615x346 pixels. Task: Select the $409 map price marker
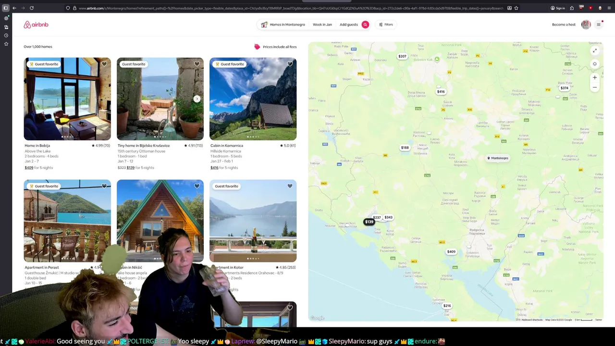point(451,252)
